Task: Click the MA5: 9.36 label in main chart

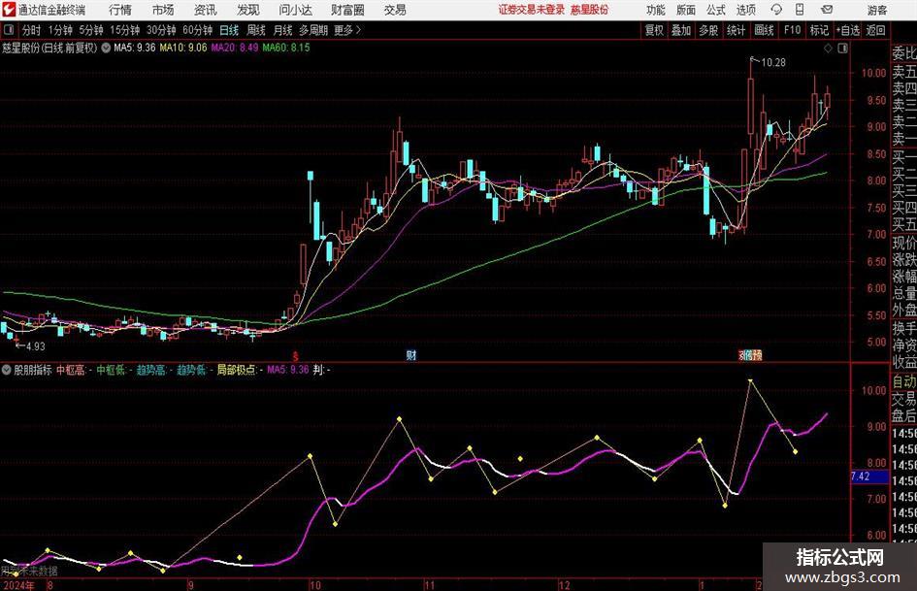Action: [135, 48]
